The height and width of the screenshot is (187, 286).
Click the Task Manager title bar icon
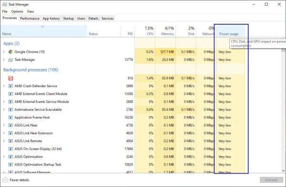(5, 5)
